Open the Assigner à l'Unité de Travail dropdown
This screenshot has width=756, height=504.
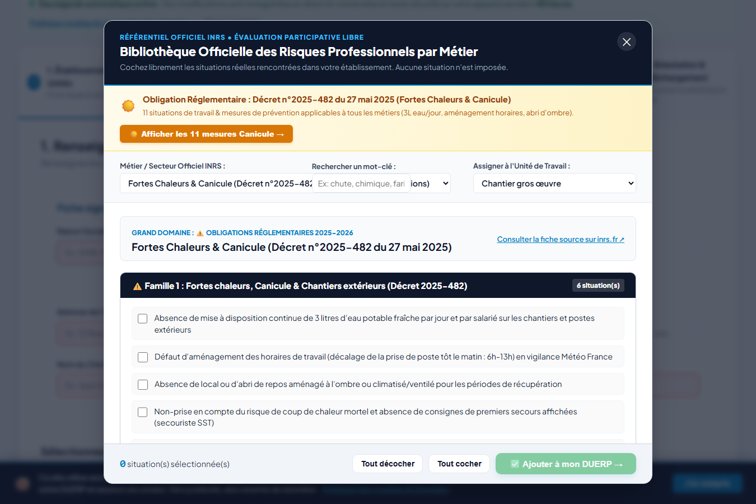554,184
